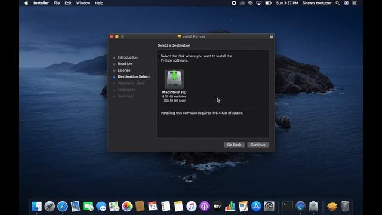
Task: Click the Installer app icon in Dock
Action: point(313,207)
